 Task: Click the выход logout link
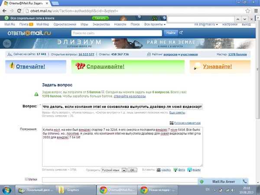pos(246,24)
